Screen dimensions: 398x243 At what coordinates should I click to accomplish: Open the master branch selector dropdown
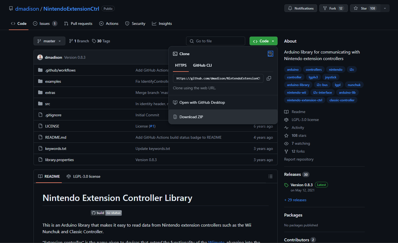coord(49,41)
